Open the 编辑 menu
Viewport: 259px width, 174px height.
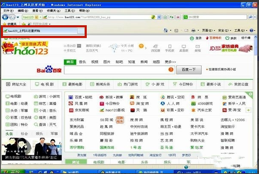pos(23,11)
